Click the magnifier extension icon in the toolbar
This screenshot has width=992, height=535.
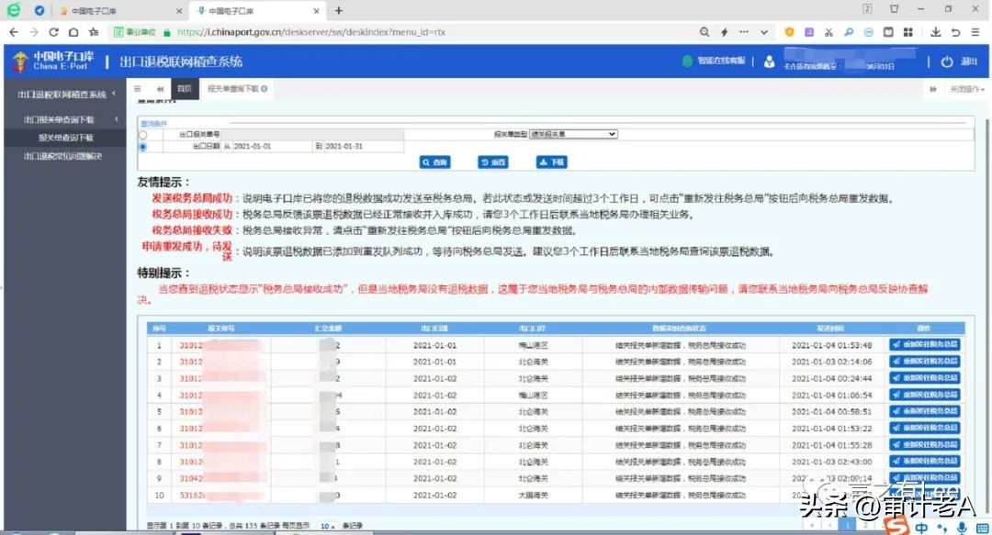848,31
